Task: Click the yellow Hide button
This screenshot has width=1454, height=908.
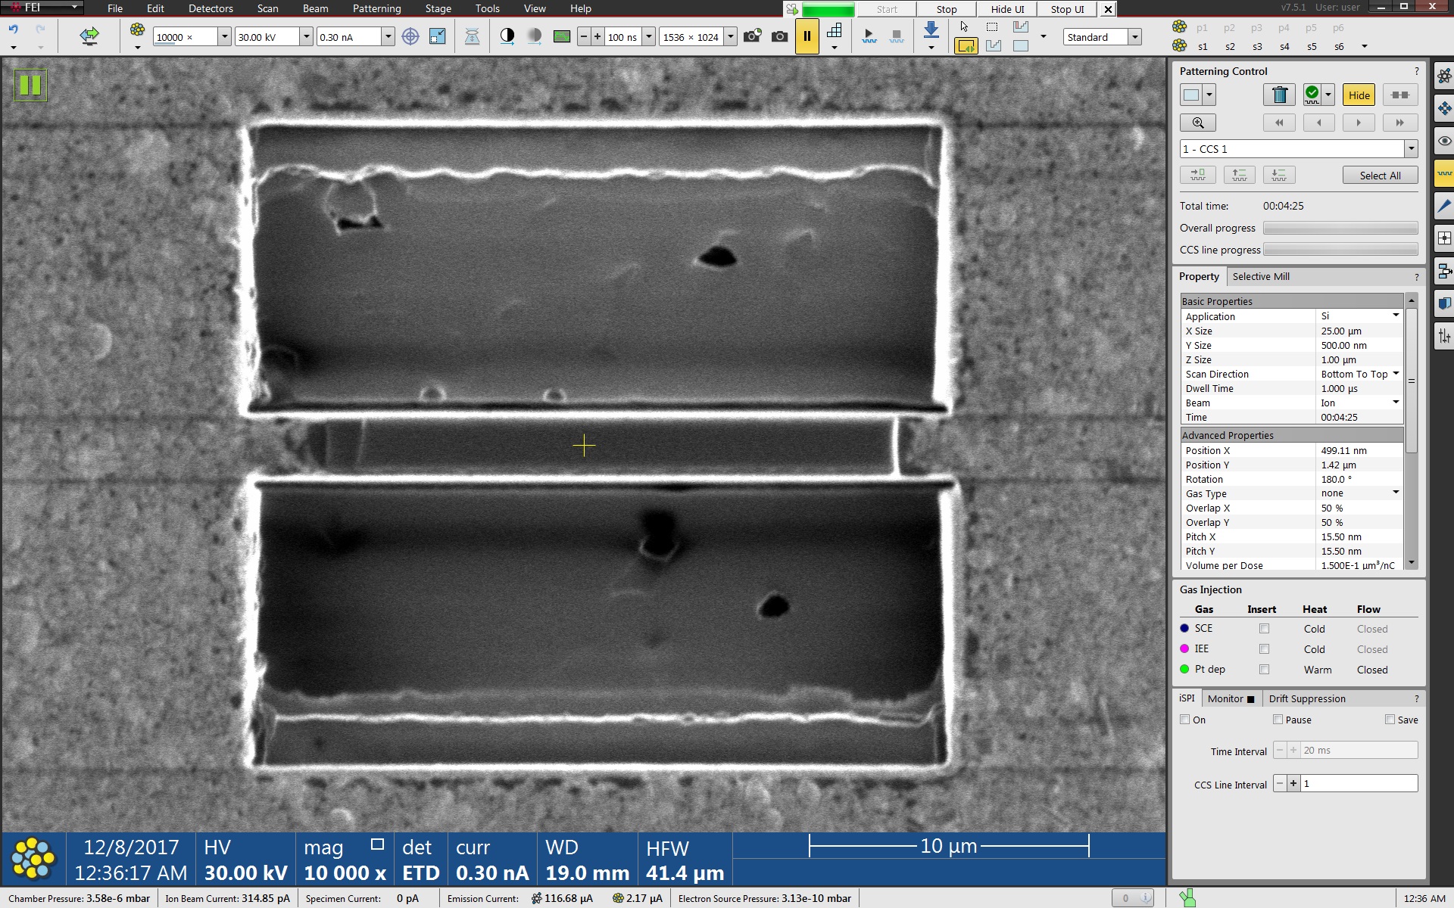Action: [x=1359, y=95]
